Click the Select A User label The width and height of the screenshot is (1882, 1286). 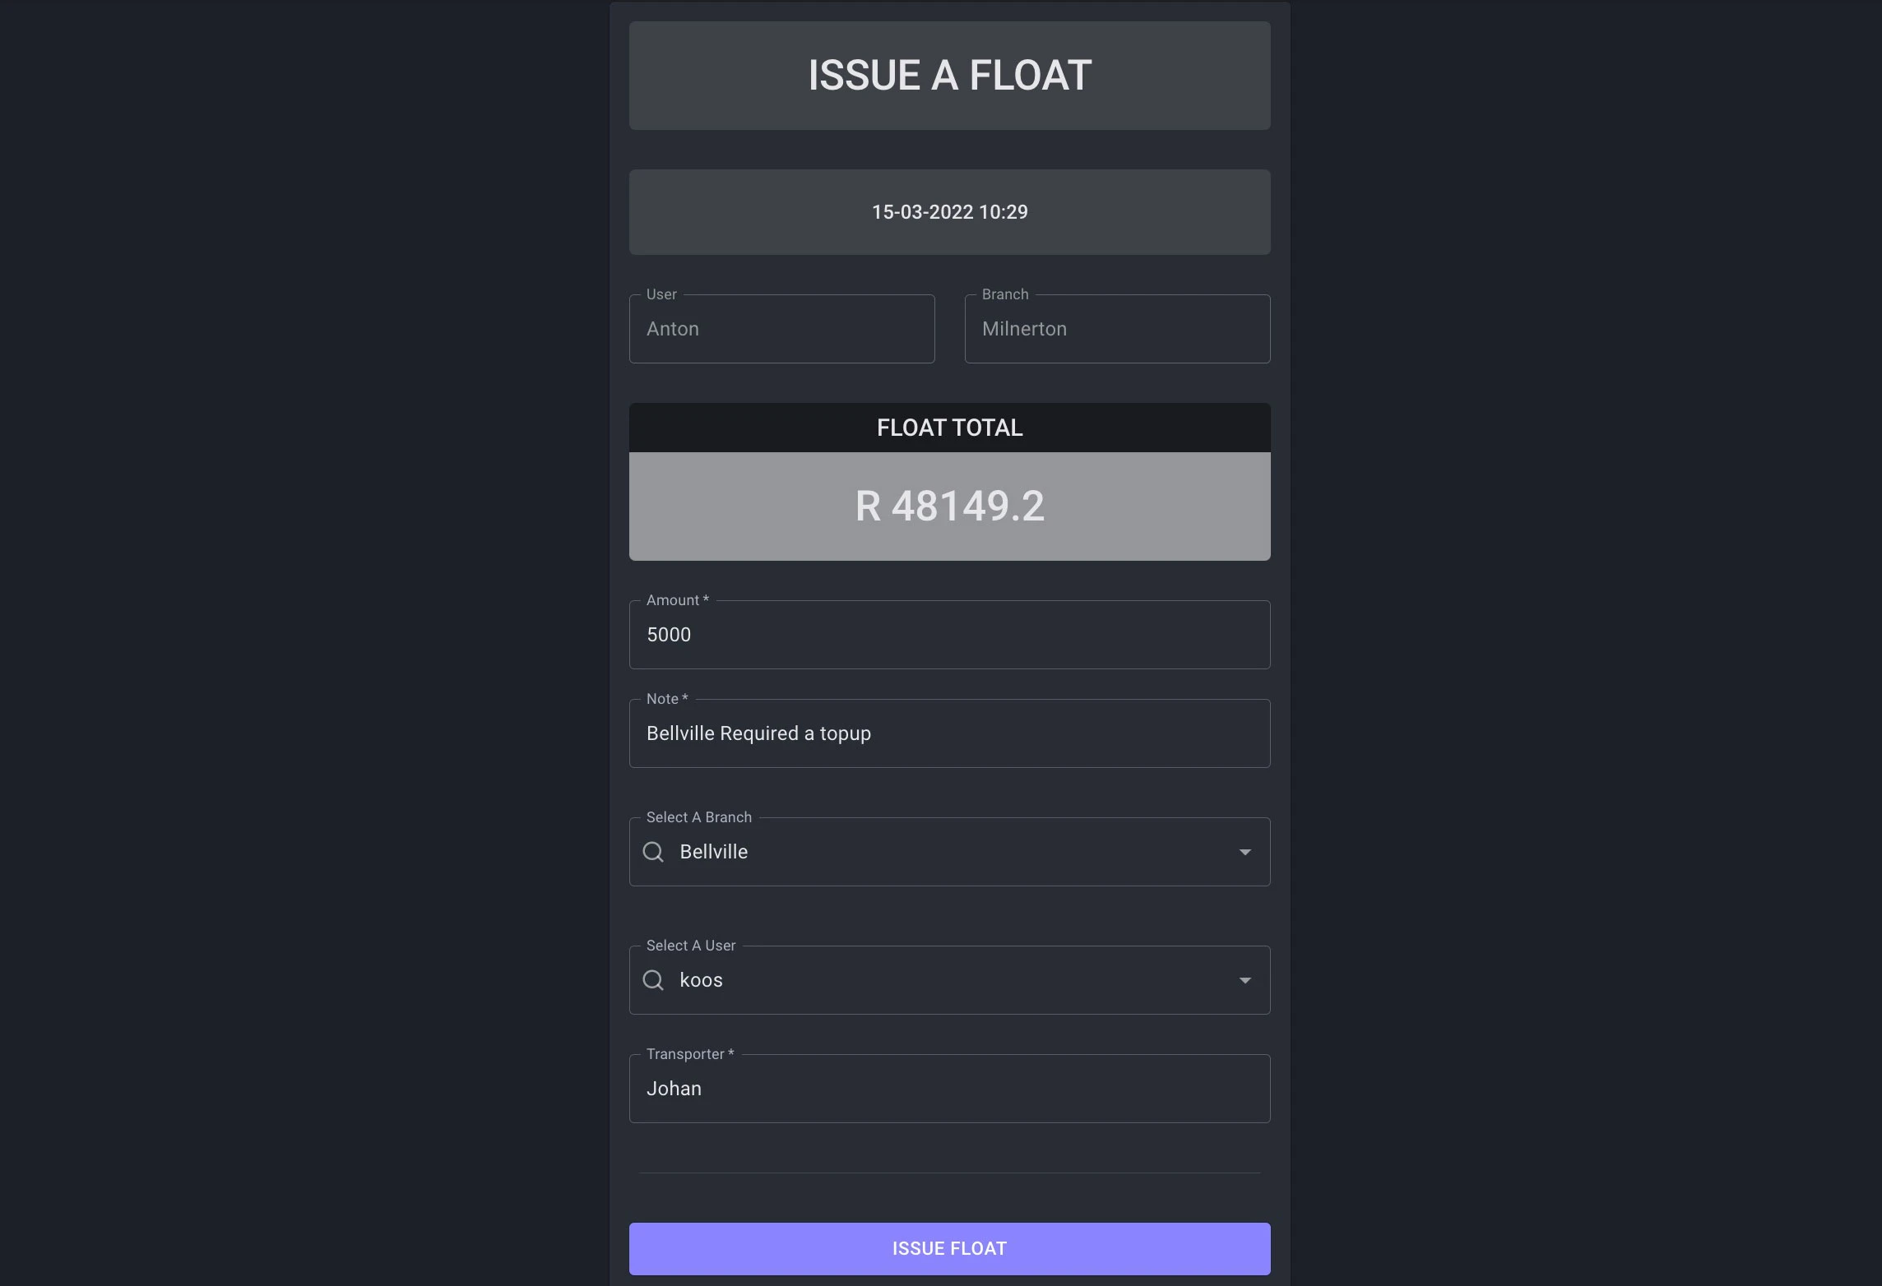coord(691,946)
